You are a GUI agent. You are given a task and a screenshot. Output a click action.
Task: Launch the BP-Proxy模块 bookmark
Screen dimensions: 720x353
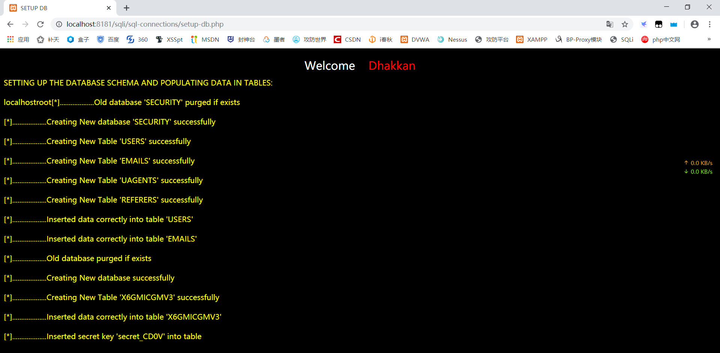coord(578,39)
